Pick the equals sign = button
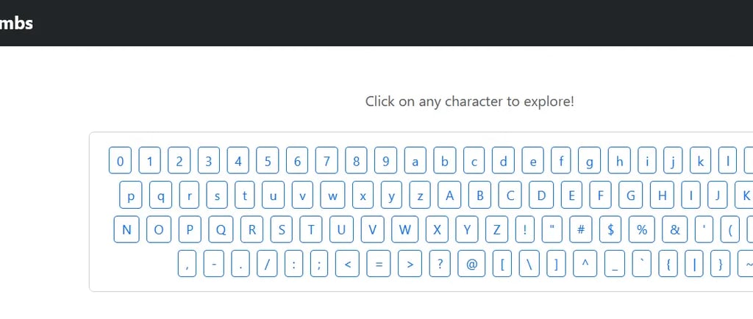Viewport: 753px width, 319px height. 379,264
